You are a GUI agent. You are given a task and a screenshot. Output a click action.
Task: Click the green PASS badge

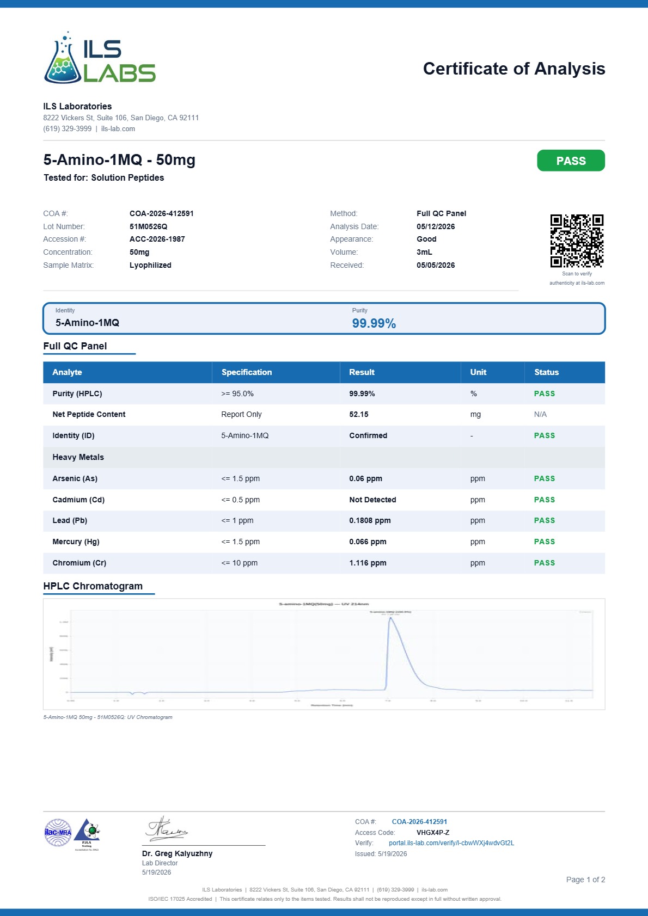tap(571, 161)
